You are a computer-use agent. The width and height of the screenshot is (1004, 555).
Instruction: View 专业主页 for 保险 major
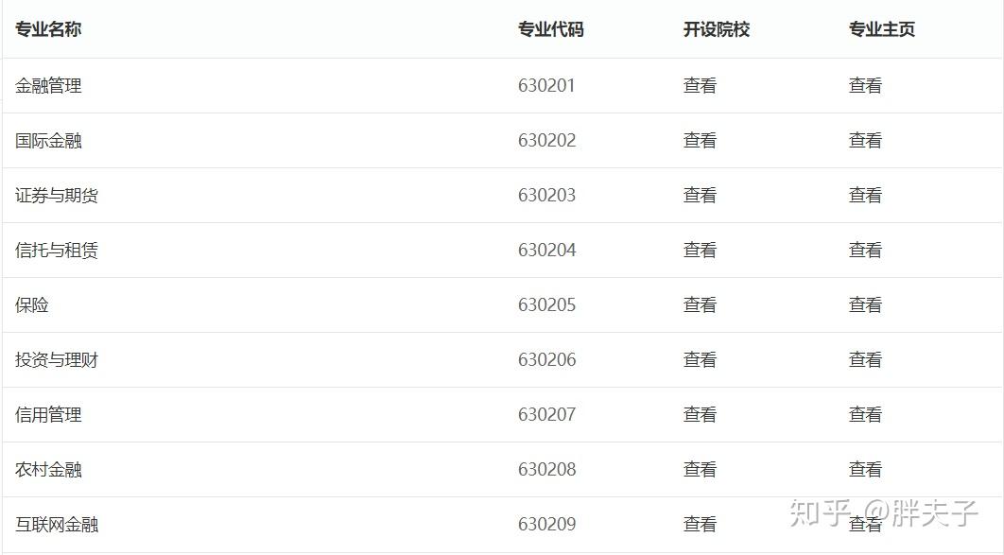coord(865,304)
